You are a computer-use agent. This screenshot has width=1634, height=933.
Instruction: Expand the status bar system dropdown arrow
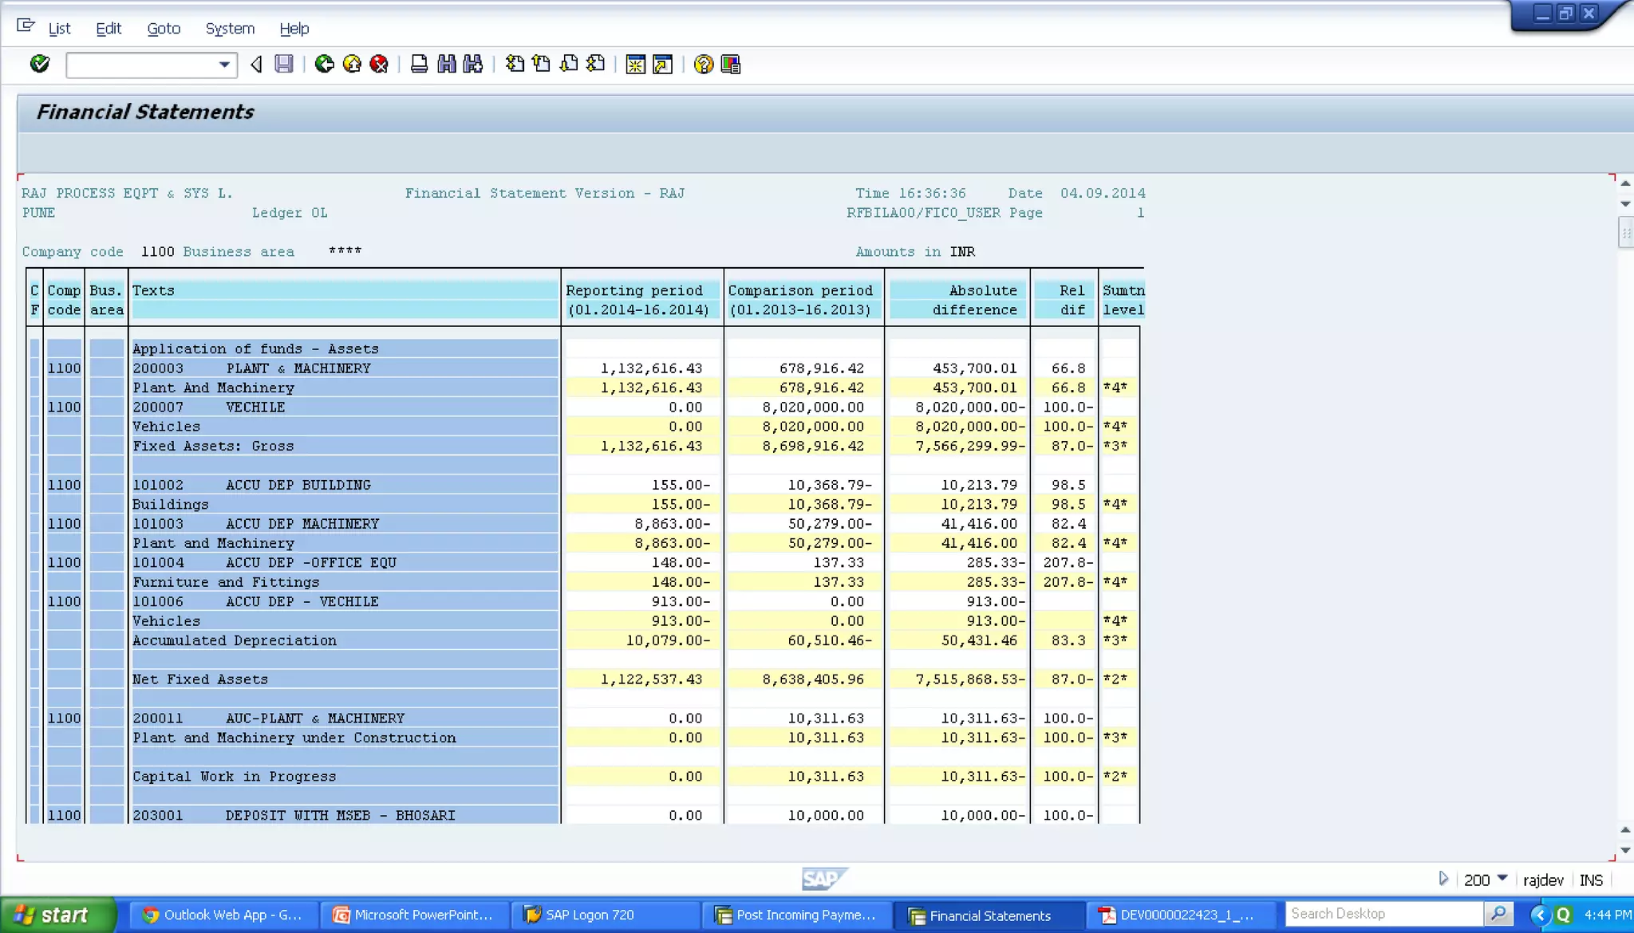[x=1502, y=878]
